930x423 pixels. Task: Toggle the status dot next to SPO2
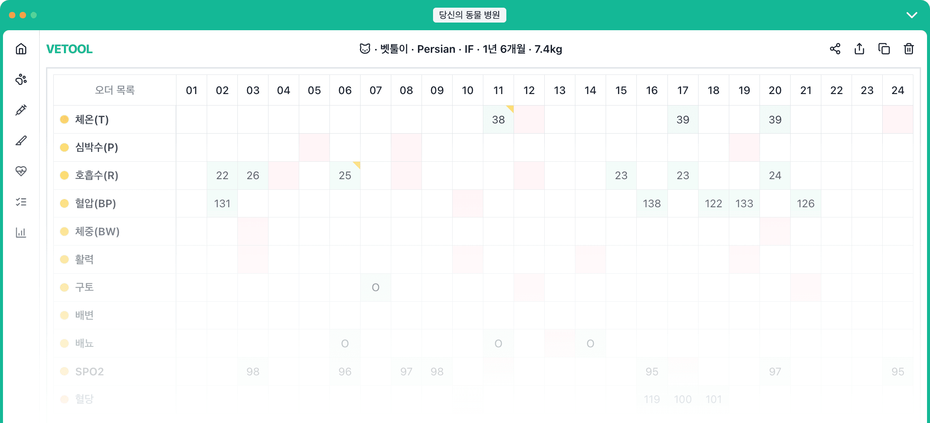(64, 371)
